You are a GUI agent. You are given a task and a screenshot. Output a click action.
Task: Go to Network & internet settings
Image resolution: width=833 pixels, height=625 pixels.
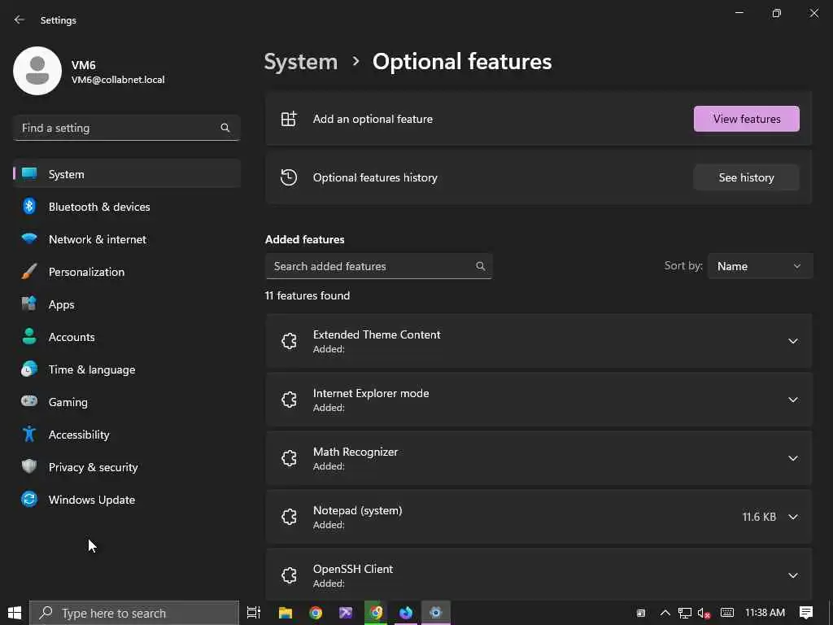click(x=127, y=239)
